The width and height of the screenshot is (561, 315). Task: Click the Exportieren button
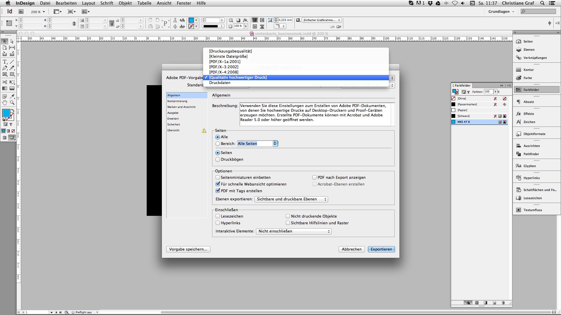[381, 249]
